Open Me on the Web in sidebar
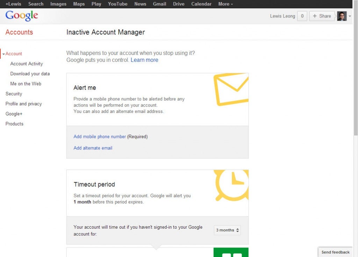Viewport: 358px width, 257px height. pyautogui.click(x=26, y=84)
